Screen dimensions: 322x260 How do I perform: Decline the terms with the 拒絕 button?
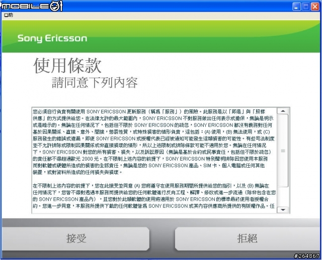point(247,238)
